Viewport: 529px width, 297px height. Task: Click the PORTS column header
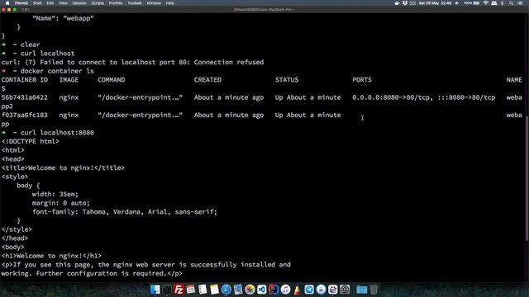pos(362,80)
